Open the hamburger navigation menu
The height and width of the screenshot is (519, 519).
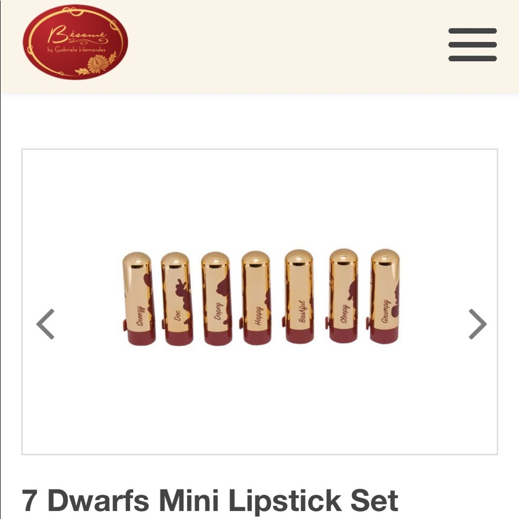click(x=472, y=45)
